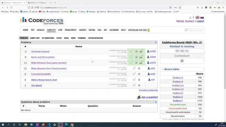Click Ask a question link
Image resolution: width=226 pixels, height=127 pixels.
pos(150,97)
